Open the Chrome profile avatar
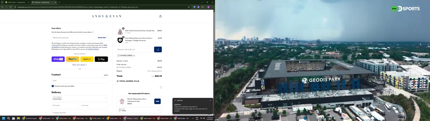This screenshot has height=121, width=430. (x=208, y=7)
